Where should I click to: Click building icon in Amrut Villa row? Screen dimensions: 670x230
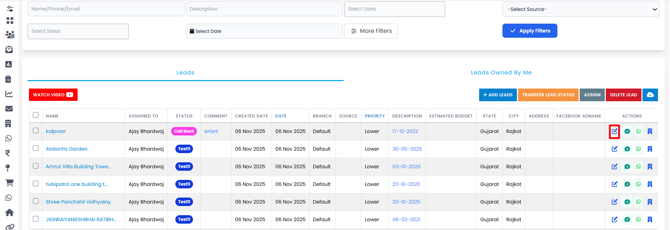click(650, 167)
